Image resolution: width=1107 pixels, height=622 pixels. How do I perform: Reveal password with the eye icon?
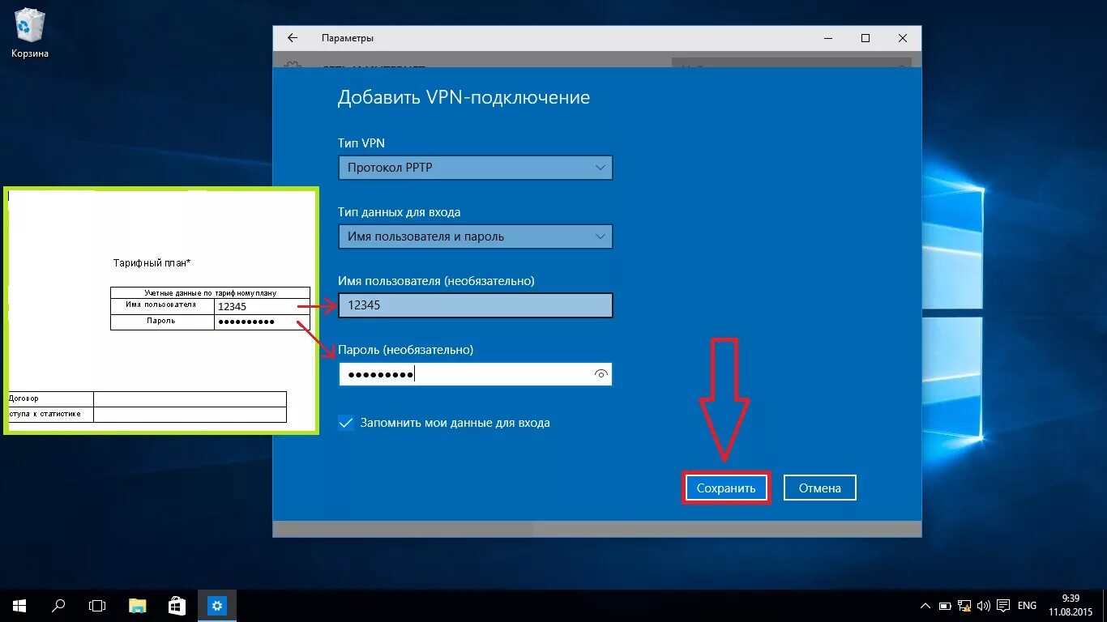click(x=601, y=374)
